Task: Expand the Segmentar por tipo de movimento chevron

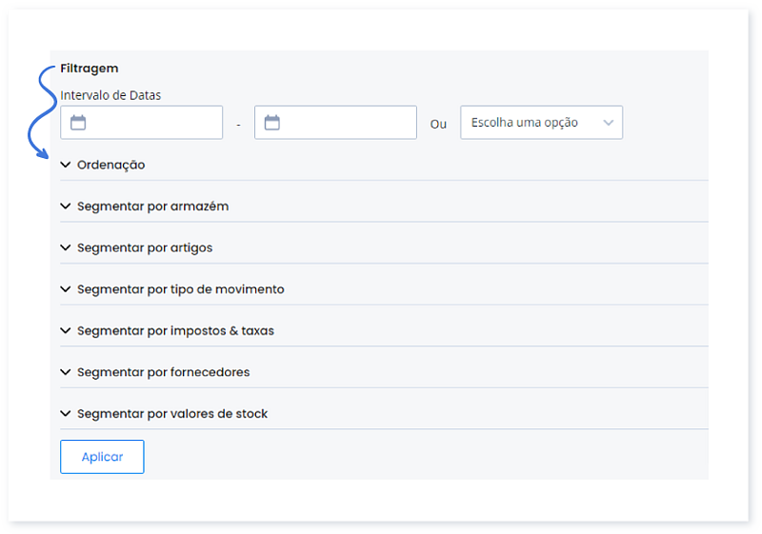Action: click(x=65, y=288)
